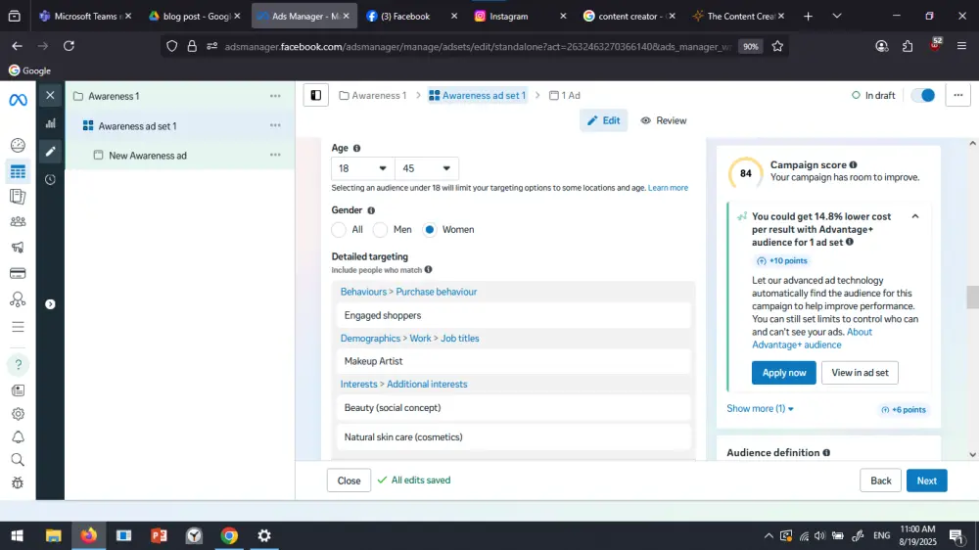Click the Gender info icon
The width and height of the screenshot is (979, 550).
(x=371, y=210)
